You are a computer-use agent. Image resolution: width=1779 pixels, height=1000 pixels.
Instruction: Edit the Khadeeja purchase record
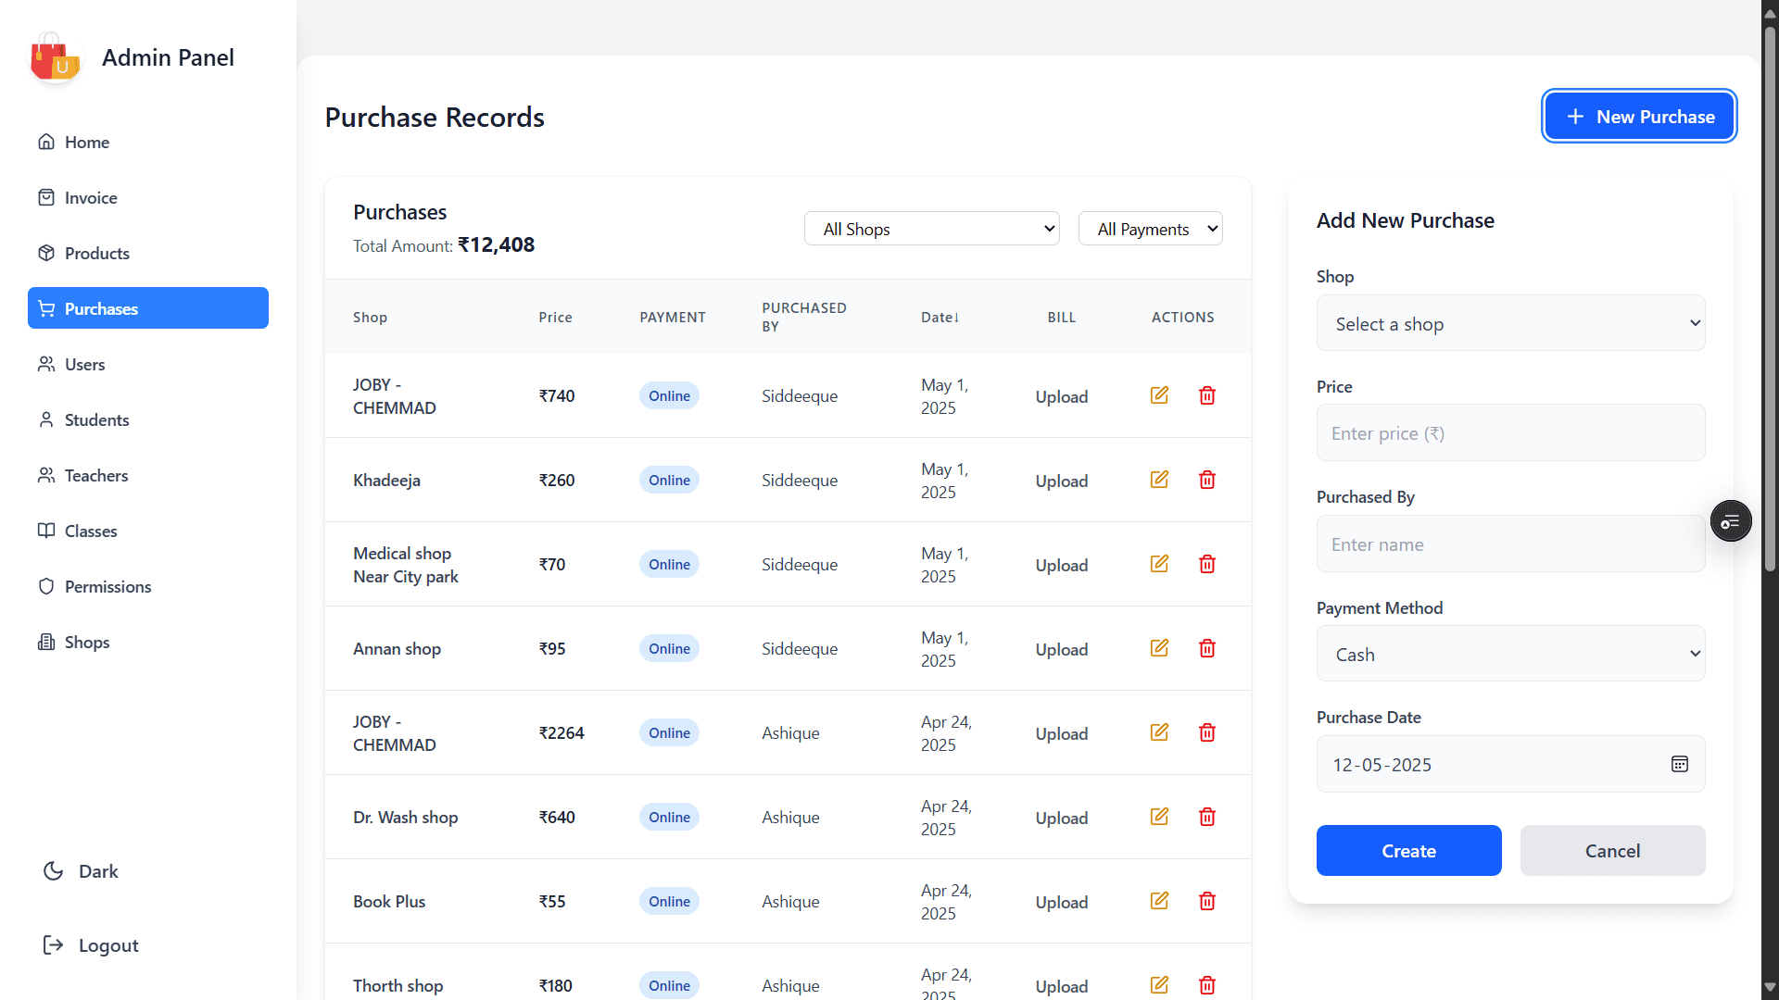1159,480
